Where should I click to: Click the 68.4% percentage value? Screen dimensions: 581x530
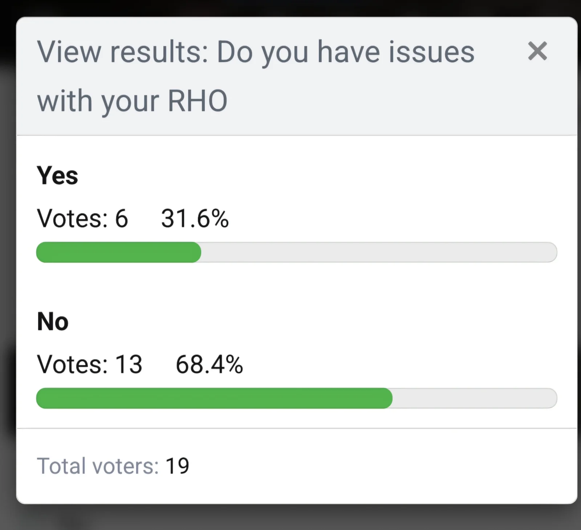(209, 364)
